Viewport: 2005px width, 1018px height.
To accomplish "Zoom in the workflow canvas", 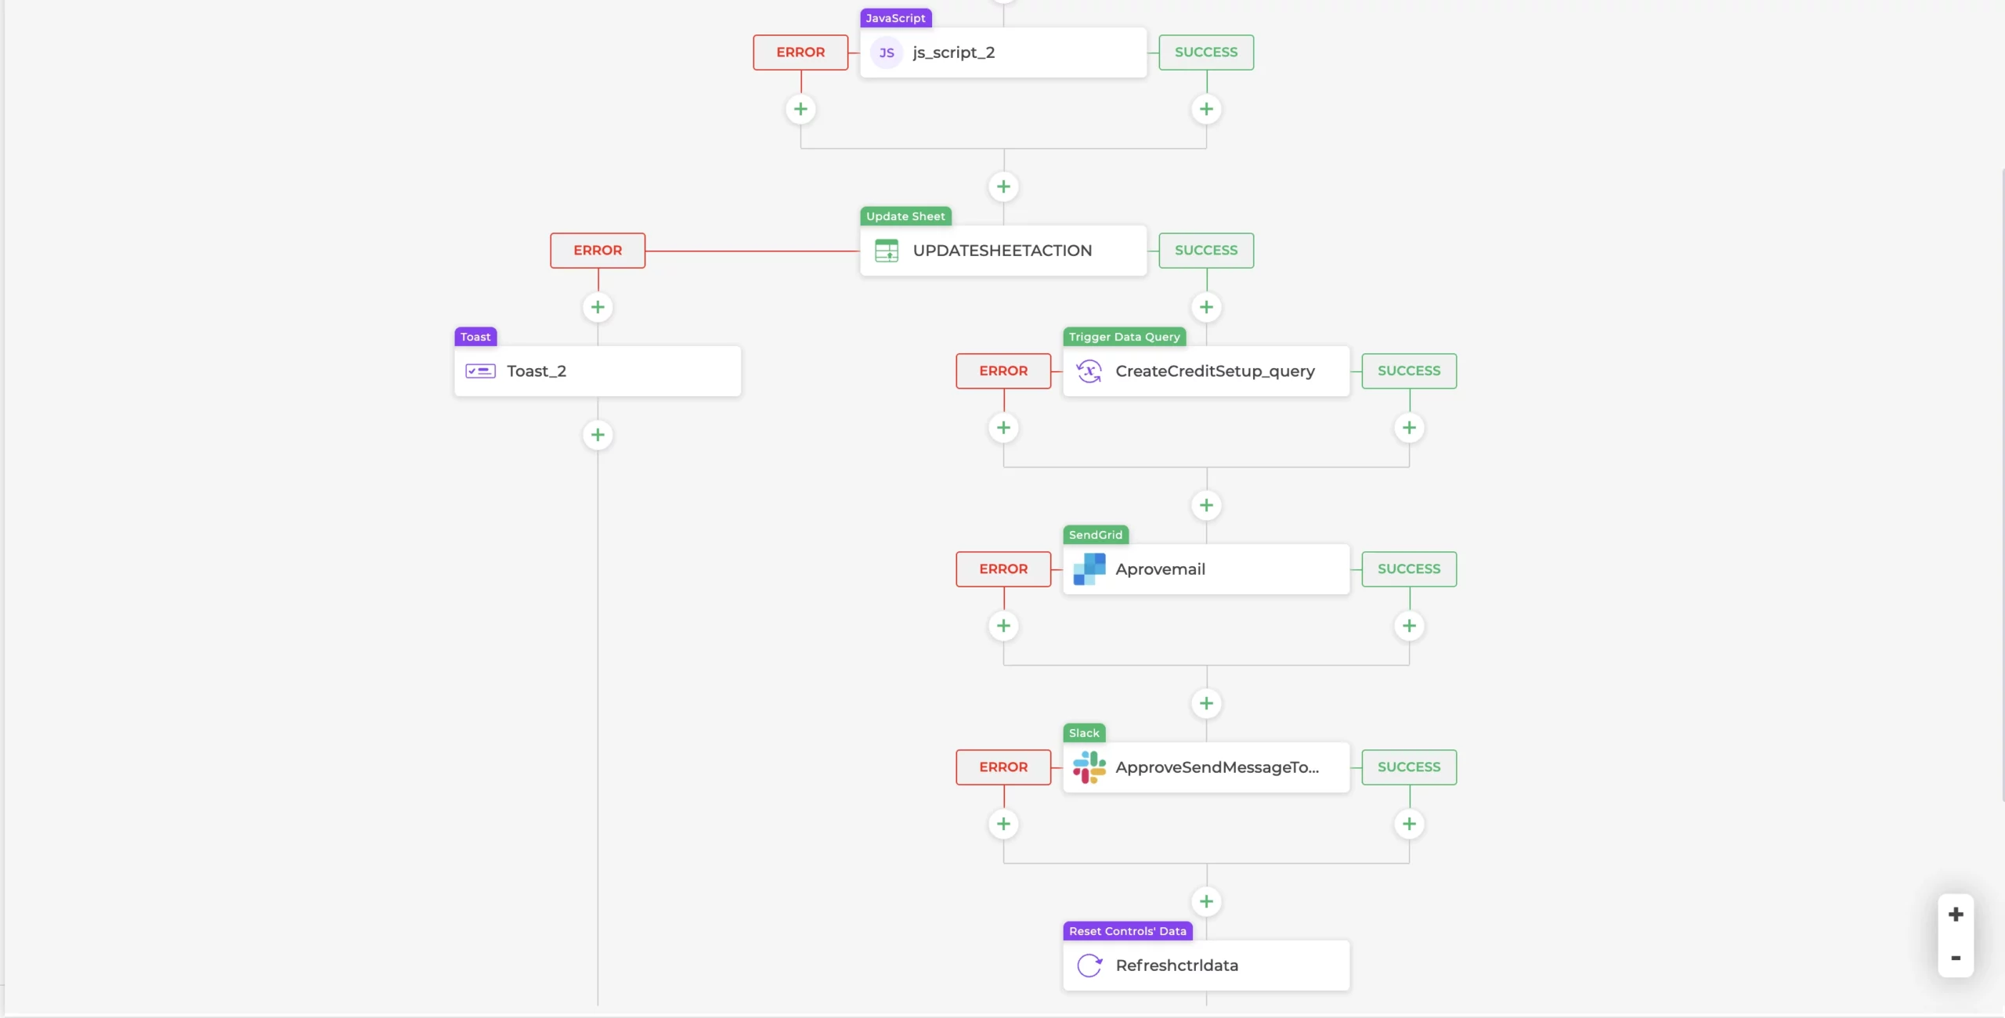I will (1956, 914).
